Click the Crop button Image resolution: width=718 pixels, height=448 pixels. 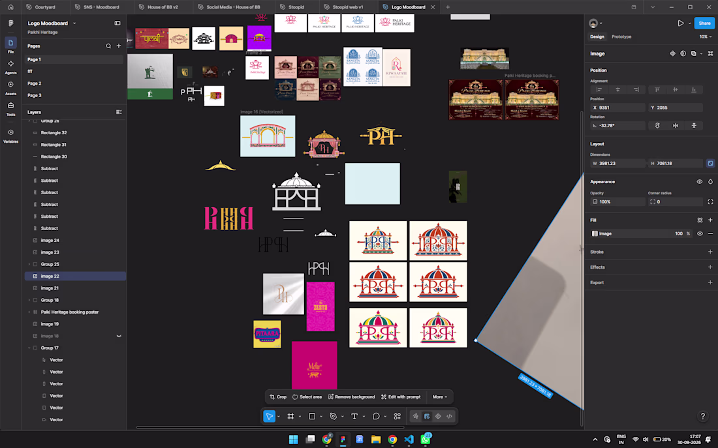point(278,397)
